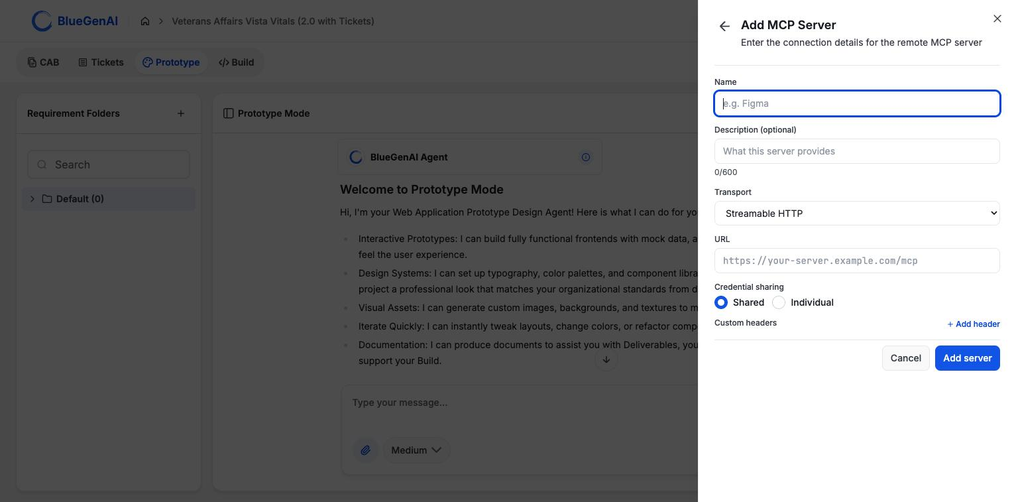Click the folder icon of Default (0)

point(47,199)
